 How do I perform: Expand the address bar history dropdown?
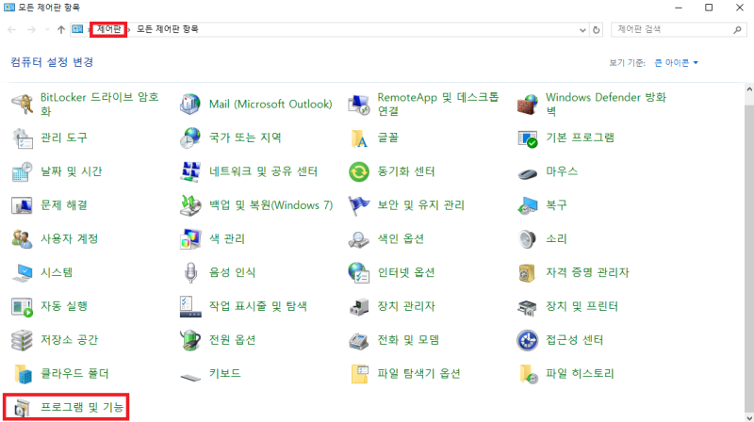point(582,30)
